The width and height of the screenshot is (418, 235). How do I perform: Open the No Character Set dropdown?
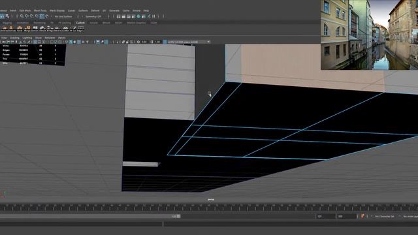384,217
